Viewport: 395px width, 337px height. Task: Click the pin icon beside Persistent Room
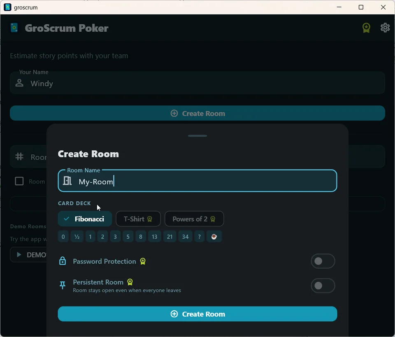pos(63,285)
